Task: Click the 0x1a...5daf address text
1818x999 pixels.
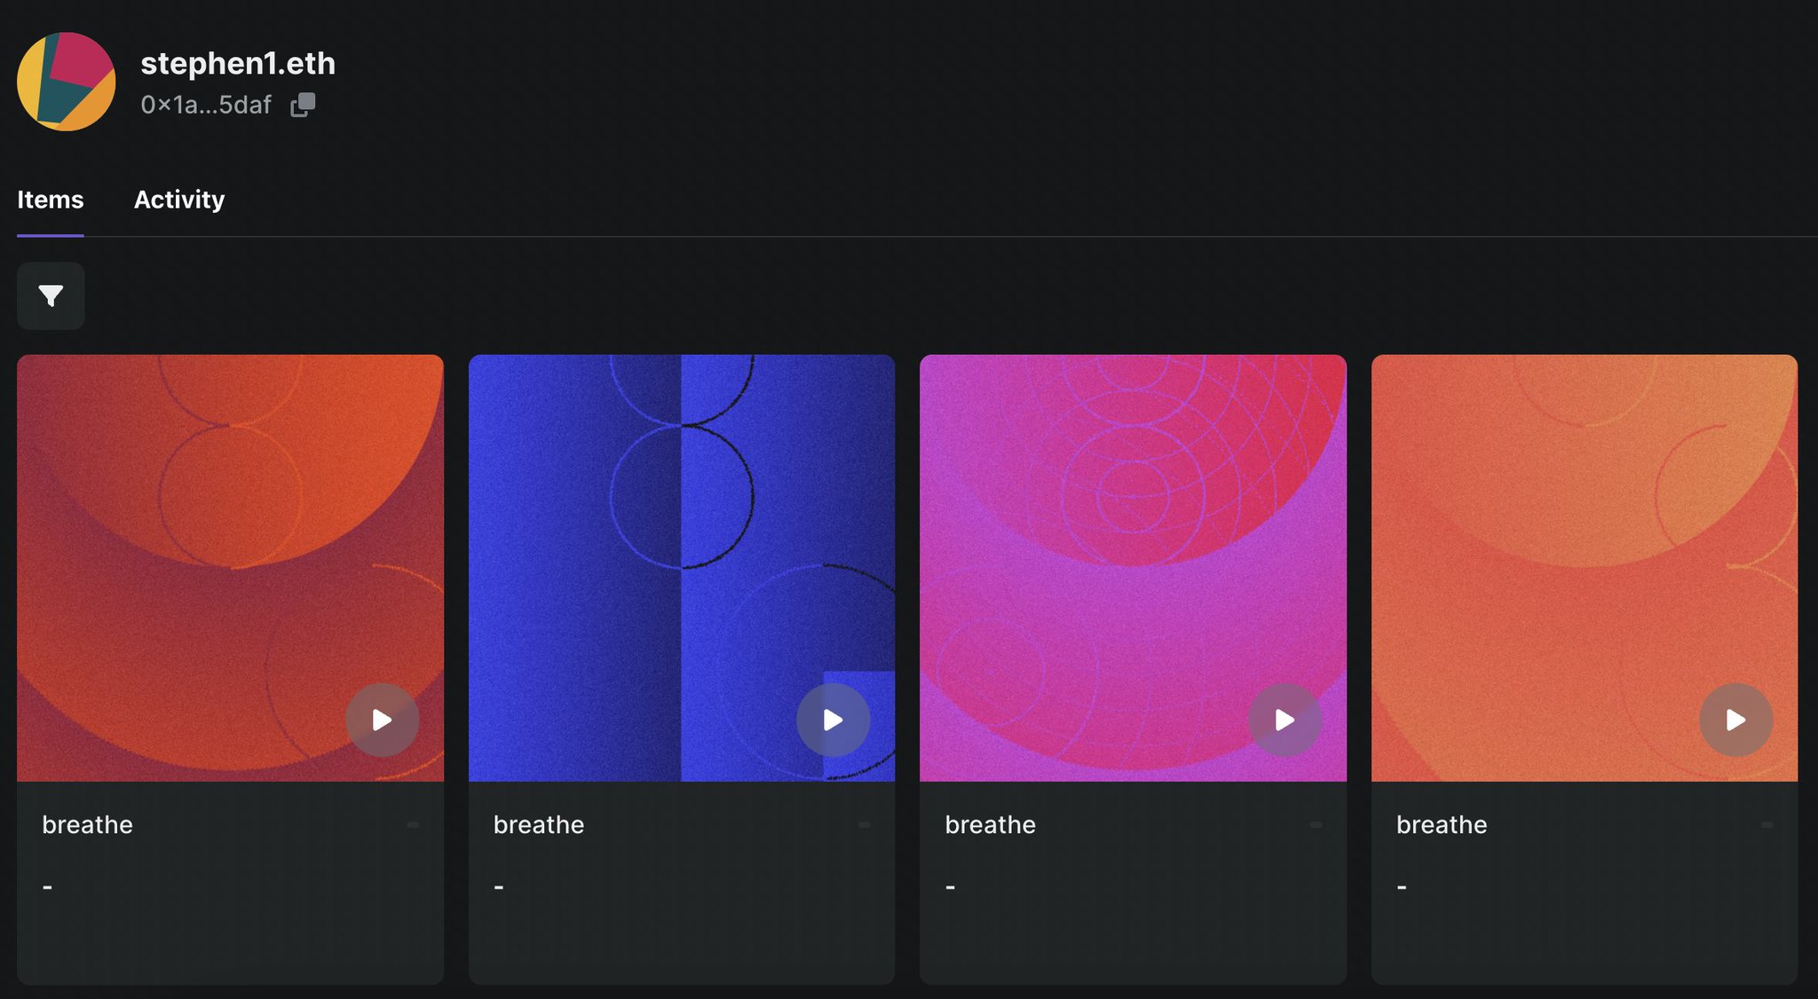Action: (206, 105)
